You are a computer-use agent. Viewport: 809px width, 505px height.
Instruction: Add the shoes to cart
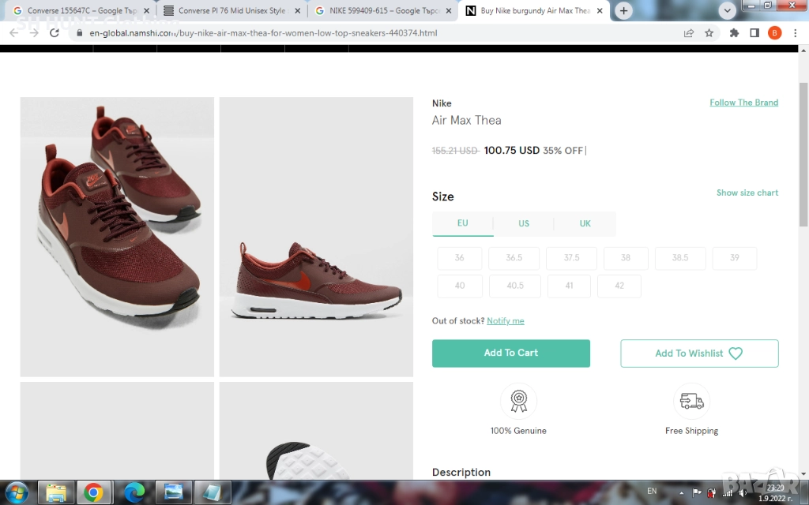(x=510, y=353)
